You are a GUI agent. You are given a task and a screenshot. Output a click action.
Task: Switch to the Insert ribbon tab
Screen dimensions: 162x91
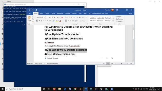(x=41, y=13)
